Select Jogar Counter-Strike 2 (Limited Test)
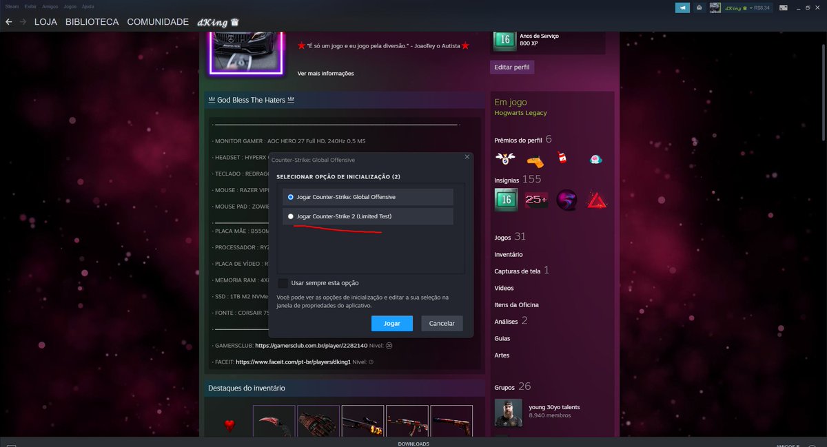 368,216
